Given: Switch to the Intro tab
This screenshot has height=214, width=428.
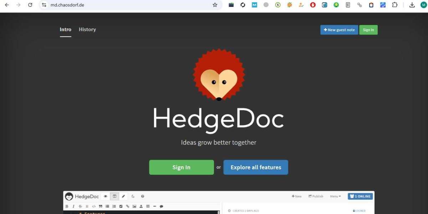Looking at the screenshot, I should [66, 30].
